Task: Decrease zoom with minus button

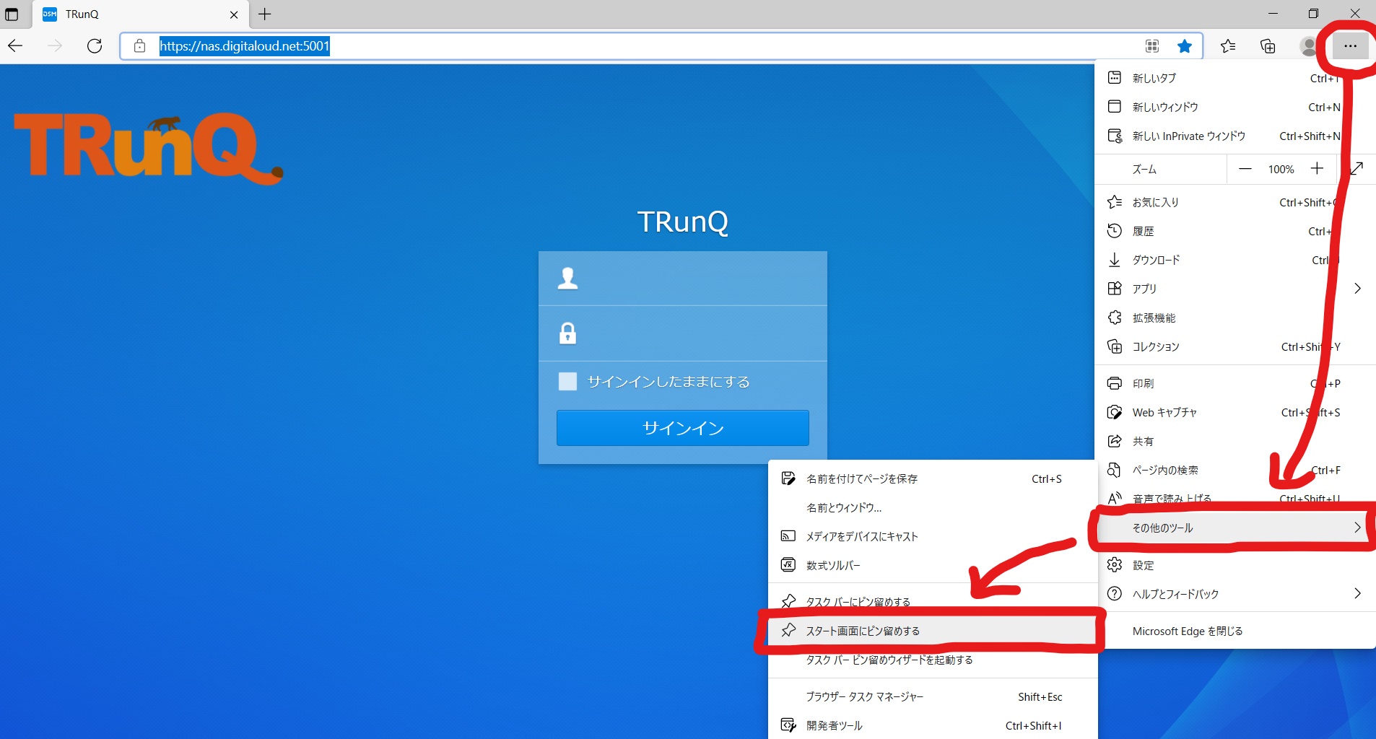Action: point(1245,169)
